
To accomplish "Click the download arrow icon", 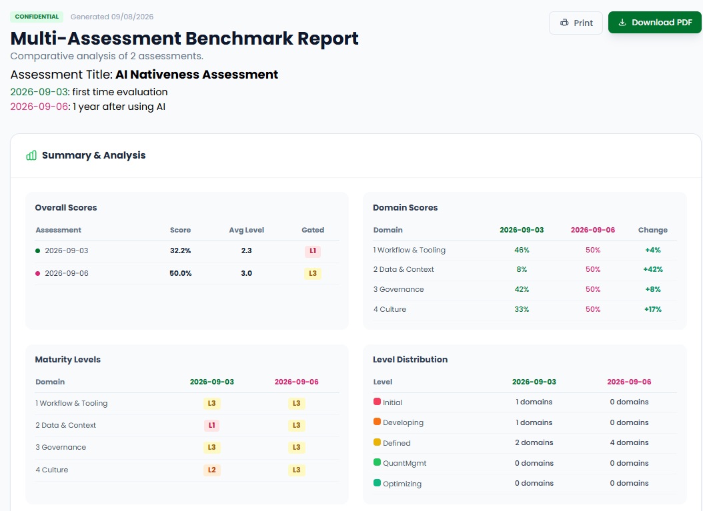I will [x=622, y=23].
